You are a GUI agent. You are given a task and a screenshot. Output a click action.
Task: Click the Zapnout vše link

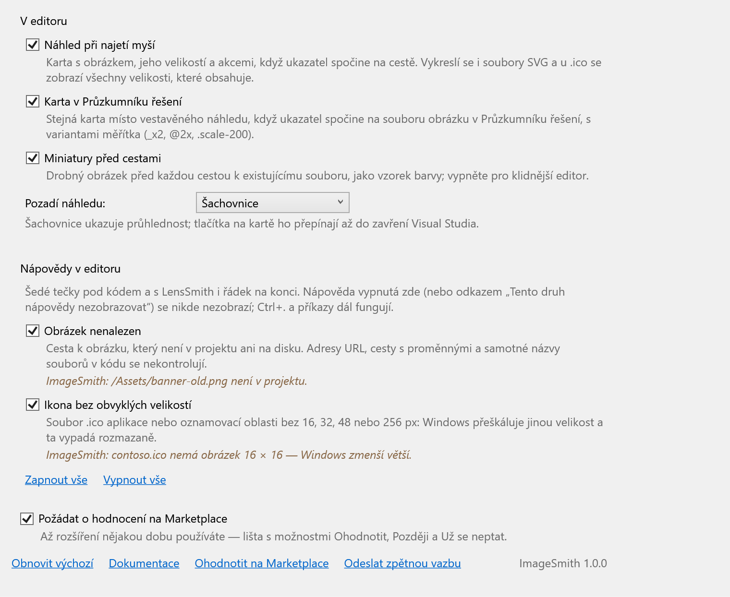[x=56, y=480]
